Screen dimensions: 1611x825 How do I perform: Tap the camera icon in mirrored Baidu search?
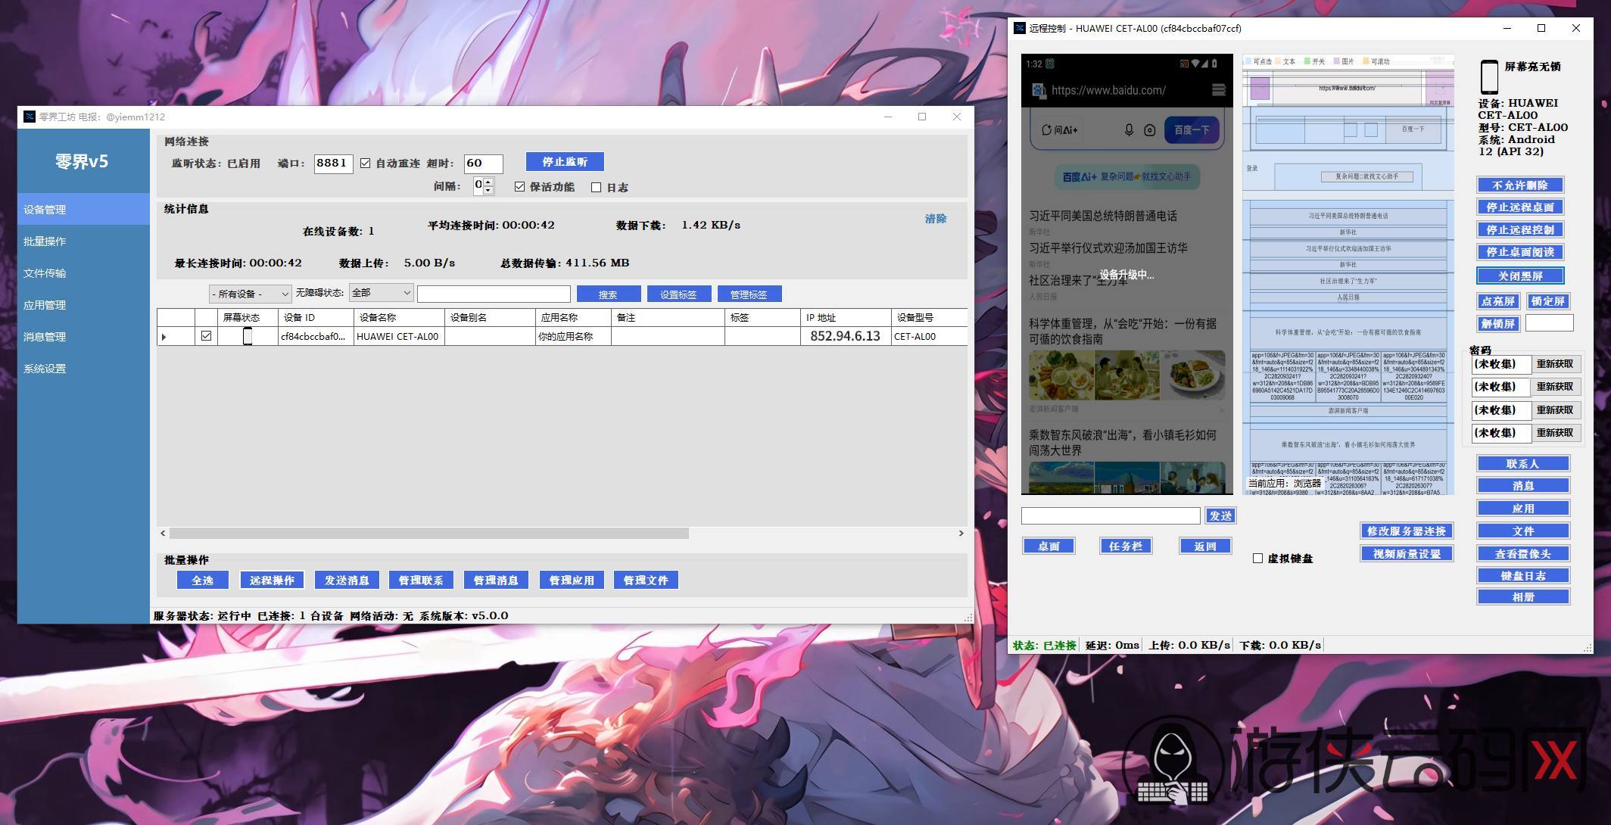pos(1149,130)
